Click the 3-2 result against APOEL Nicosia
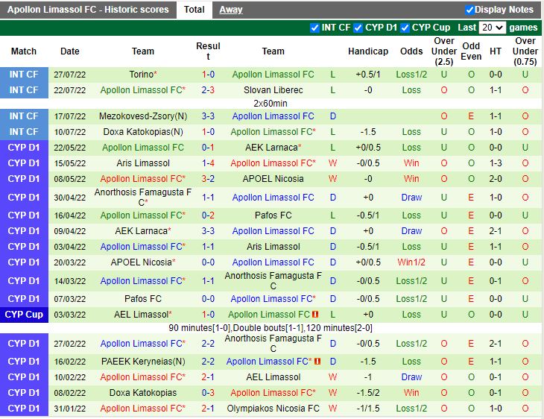This screenshot has height=419, width=544. point(208,179)
